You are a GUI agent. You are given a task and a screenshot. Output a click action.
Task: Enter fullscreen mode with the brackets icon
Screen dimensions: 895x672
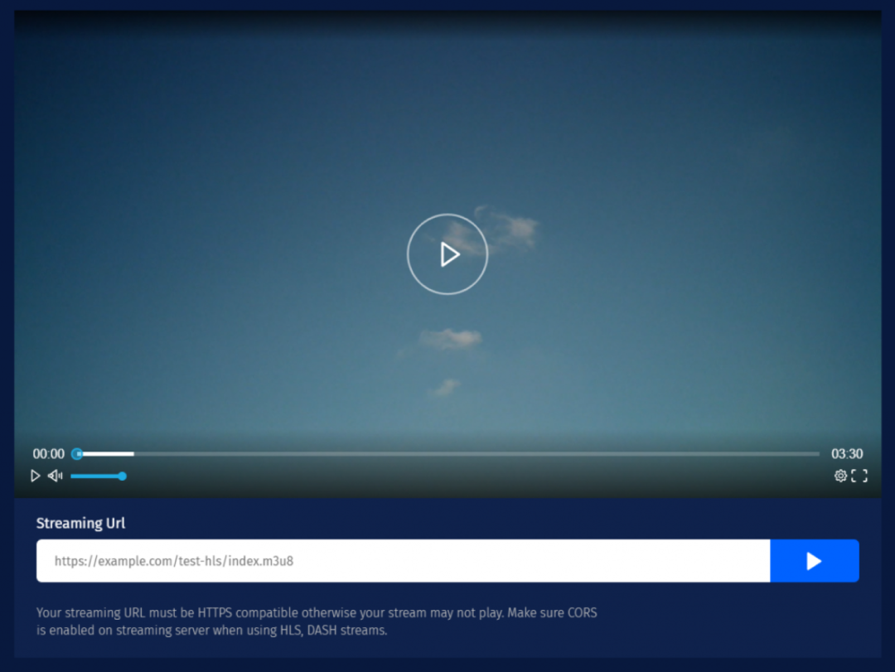(859, 476)
